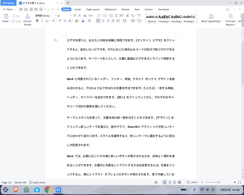This screenshot has width=244, height=195.
Task: Toggle strikethrough formatting
Action: pyautogui.click(x=53, y=21)
